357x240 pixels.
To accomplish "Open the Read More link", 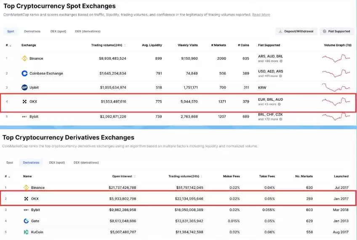I will (x=261, y=15).
